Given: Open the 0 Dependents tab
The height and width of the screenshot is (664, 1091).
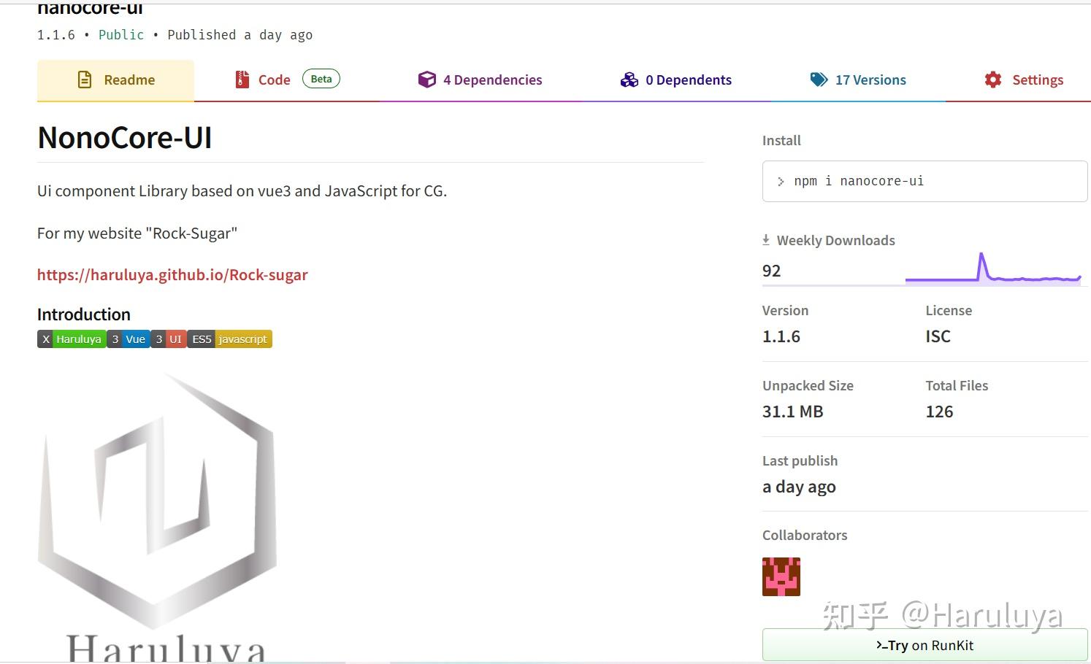Looking at the screenshot, I should click(688, 80).
